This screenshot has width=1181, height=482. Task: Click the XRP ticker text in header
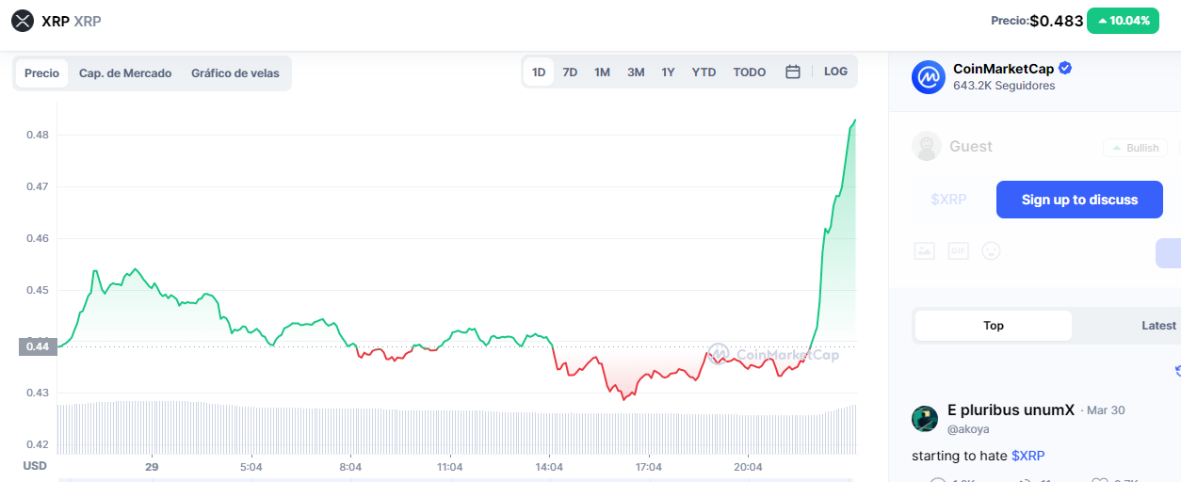(x=88, y=21)
